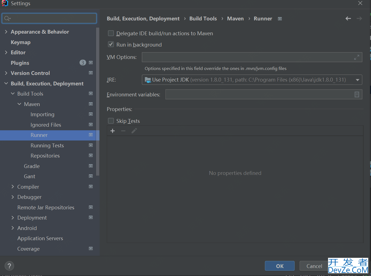
Task: Expand the Version Control section
Action: click(x=6, y=73)
